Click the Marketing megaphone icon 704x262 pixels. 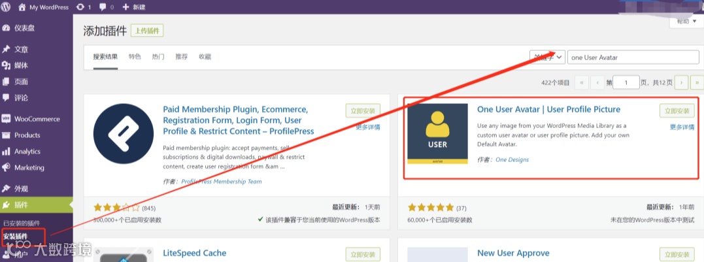coord(6,167)
